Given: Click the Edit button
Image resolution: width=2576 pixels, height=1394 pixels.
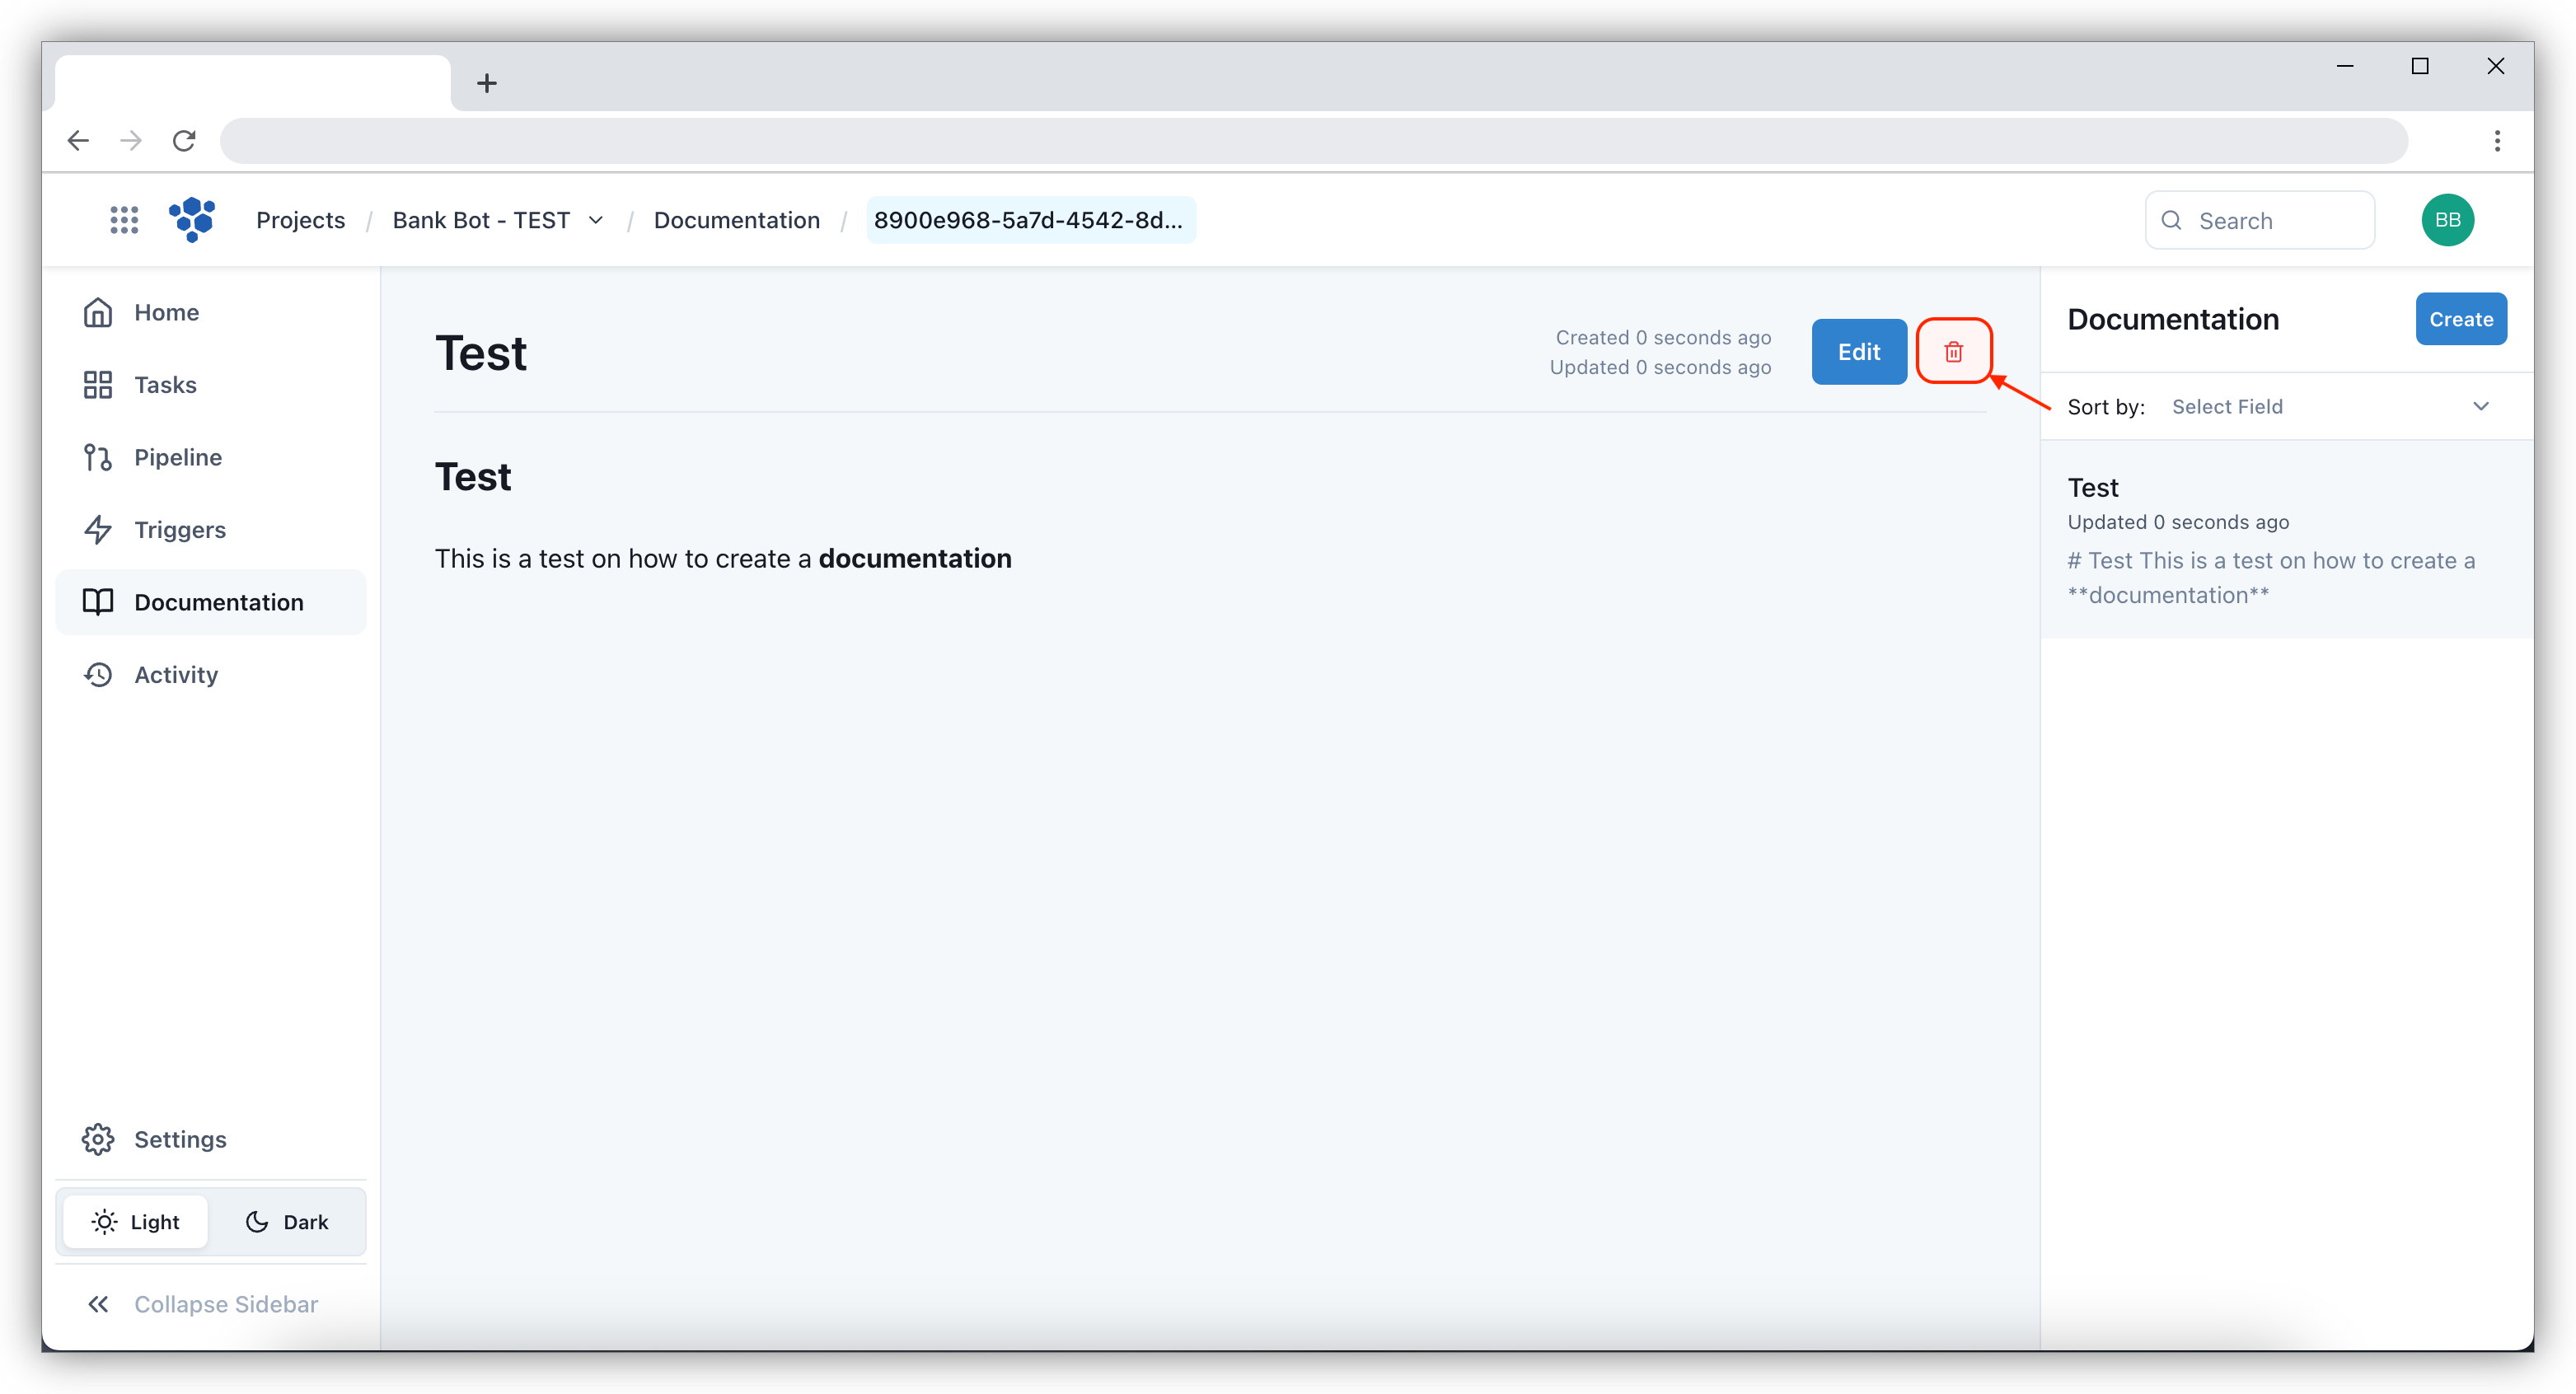Looking at the screenshot, I should click(x=1858, y=352).
